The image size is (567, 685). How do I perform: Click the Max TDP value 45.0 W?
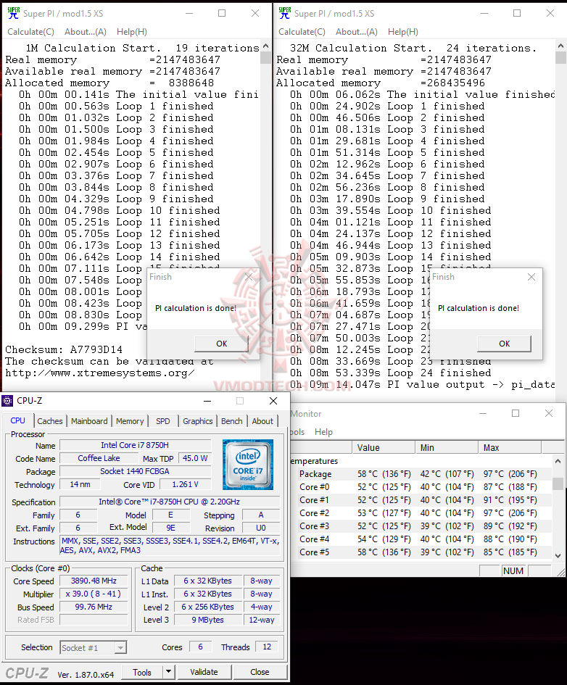[195, 458]
